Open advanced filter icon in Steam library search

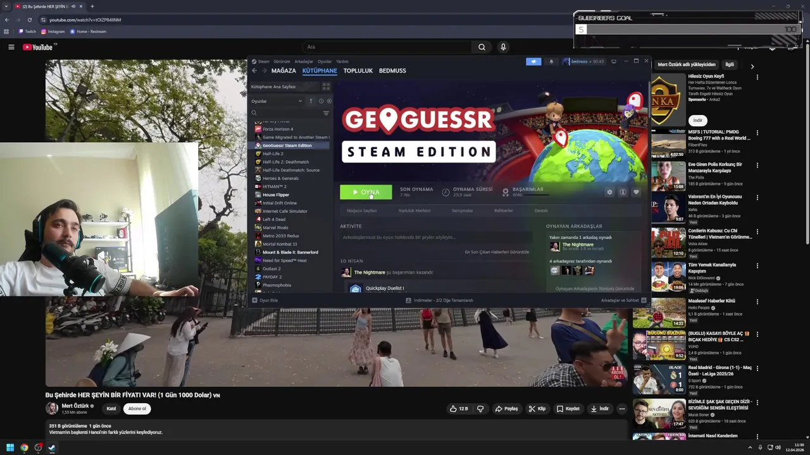[x=326, y=113]
